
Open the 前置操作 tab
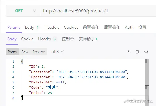91,27
